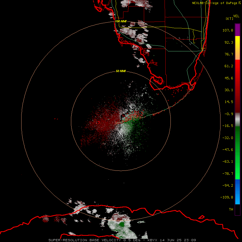Click the SUPER-RESOLUTION BASE VELOCITY caption
This screenshot has height=242, width=242.
click(122, 240)
